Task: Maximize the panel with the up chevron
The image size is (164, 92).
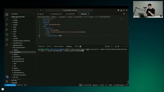Action: coord(124,47)
